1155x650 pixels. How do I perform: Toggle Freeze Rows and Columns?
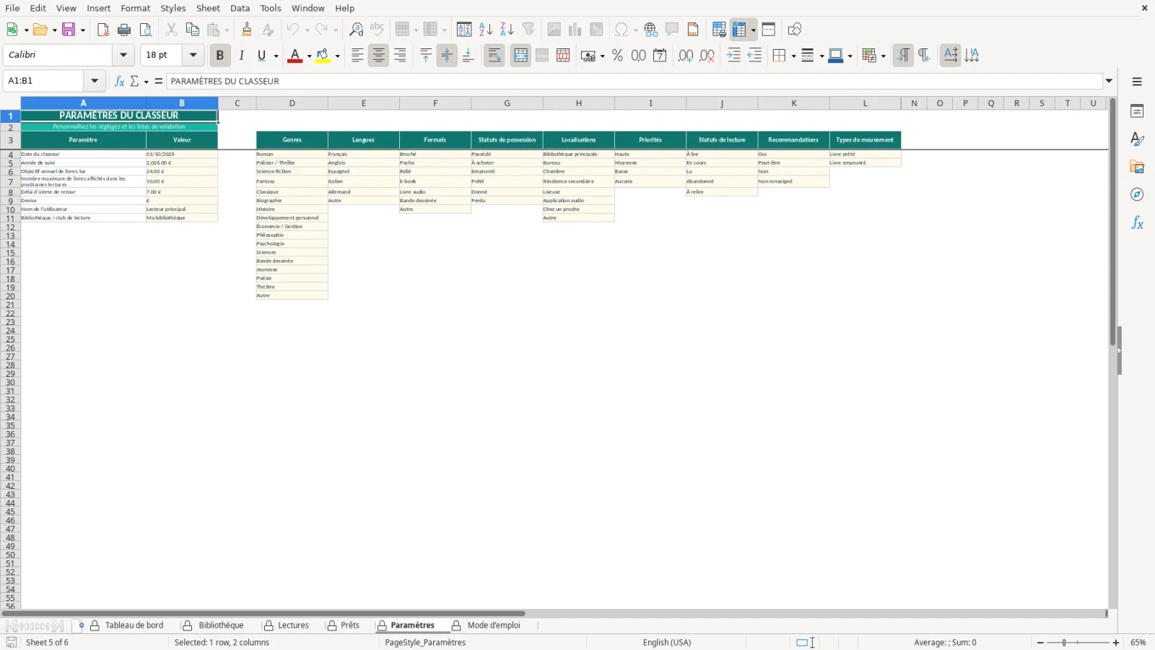click(739, 30)
